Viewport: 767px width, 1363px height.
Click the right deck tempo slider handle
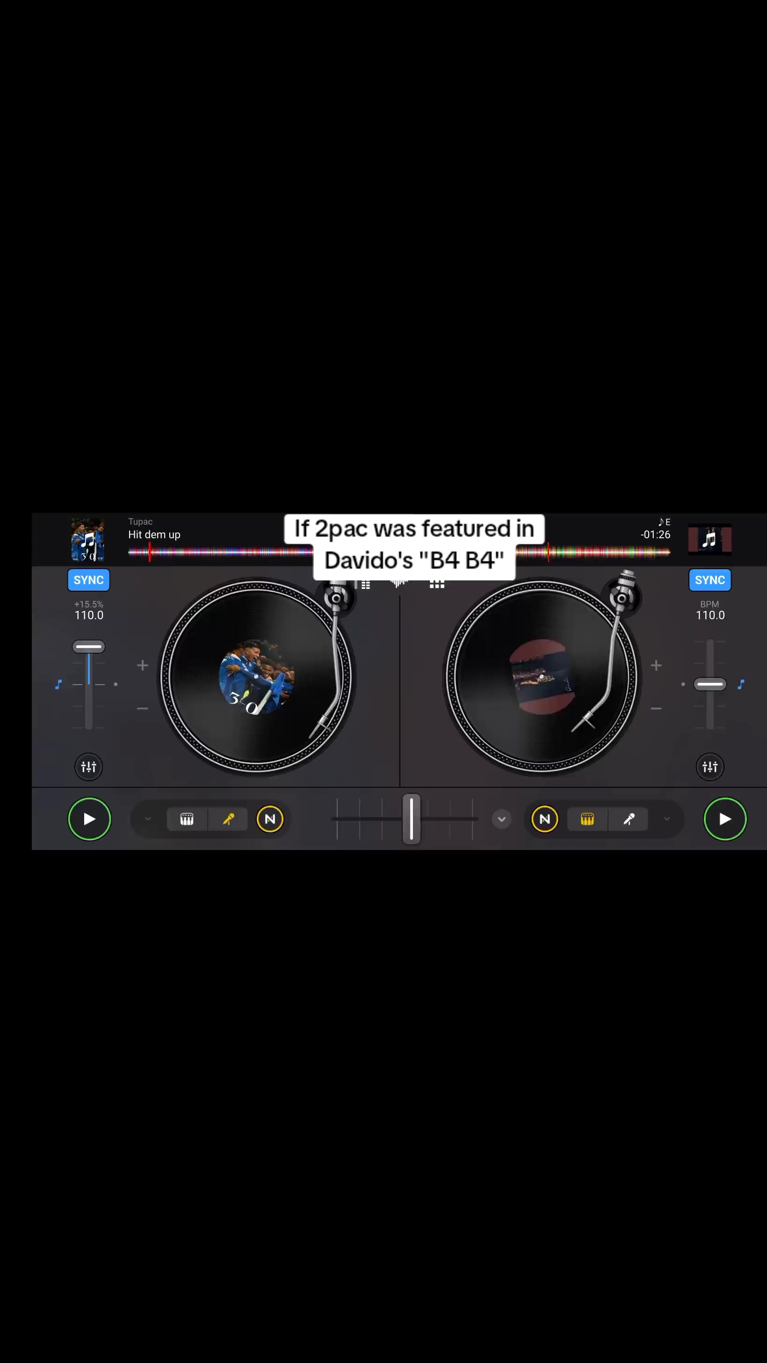710,684
